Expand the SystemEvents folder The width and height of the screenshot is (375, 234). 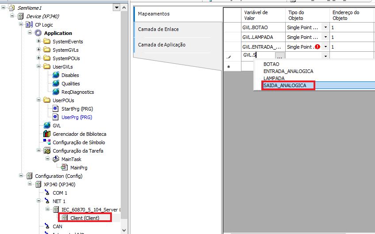[39, 42]
